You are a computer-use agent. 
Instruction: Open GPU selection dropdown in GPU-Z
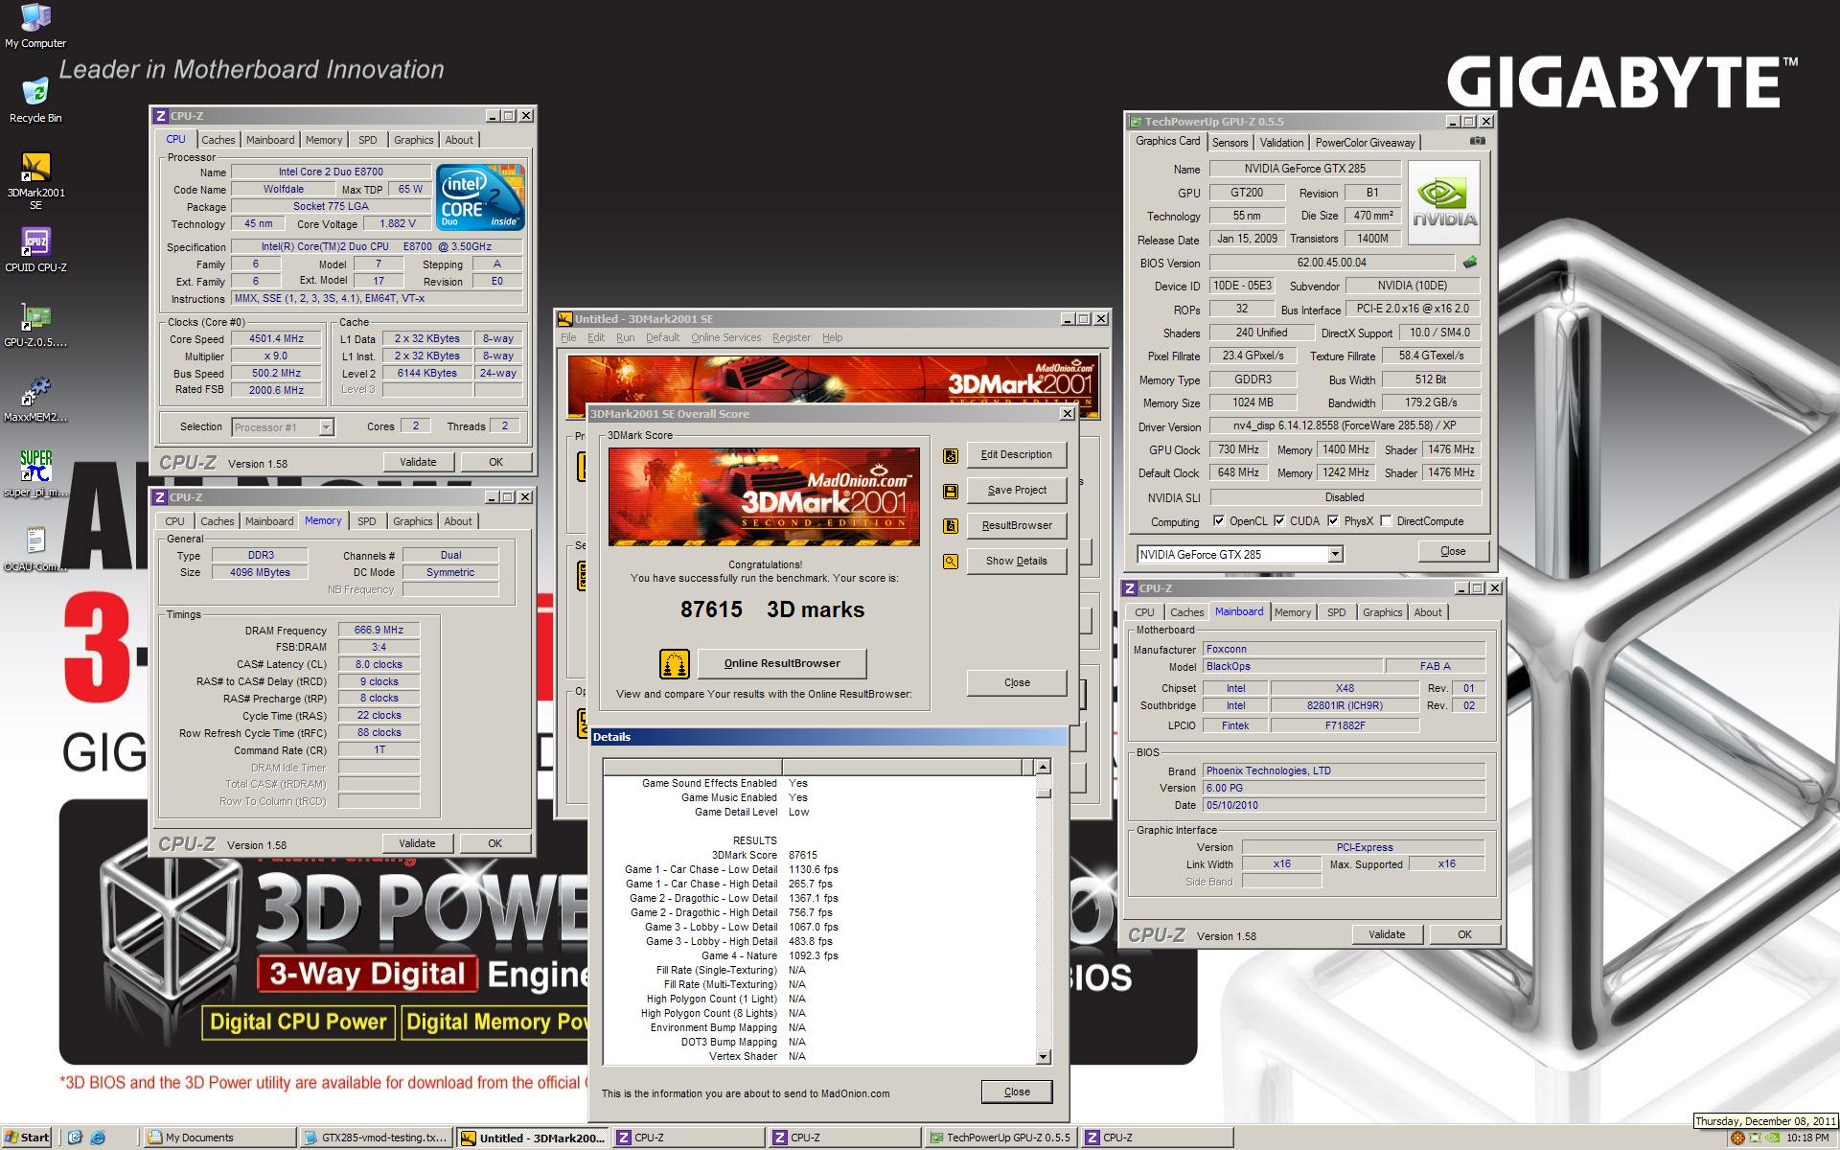pyautogui.click(x=1335, y=555)
